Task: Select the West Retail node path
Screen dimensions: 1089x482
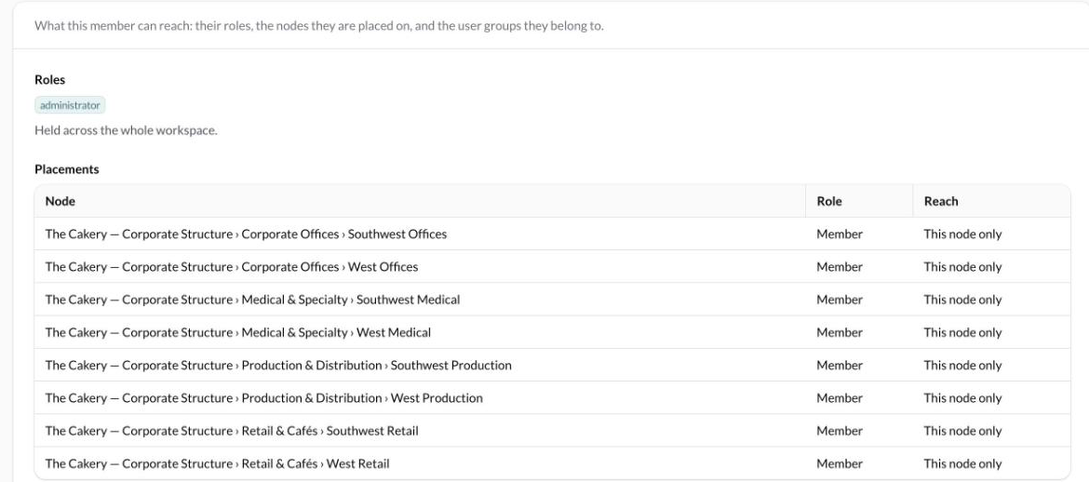Action: coord(218,463)
